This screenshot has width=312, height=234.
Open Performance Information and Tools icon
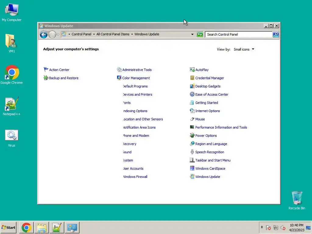coord(192,127)
